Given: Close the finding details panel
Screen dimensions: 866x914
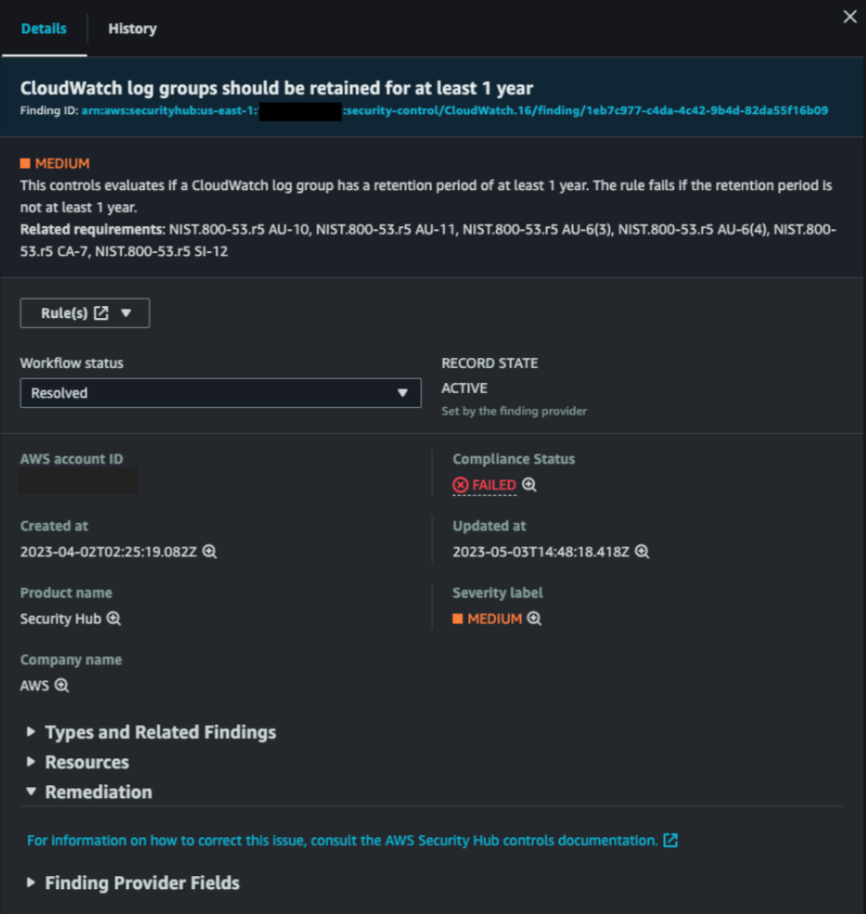Looking at the screenshot, I should click(x=849, y=16).
